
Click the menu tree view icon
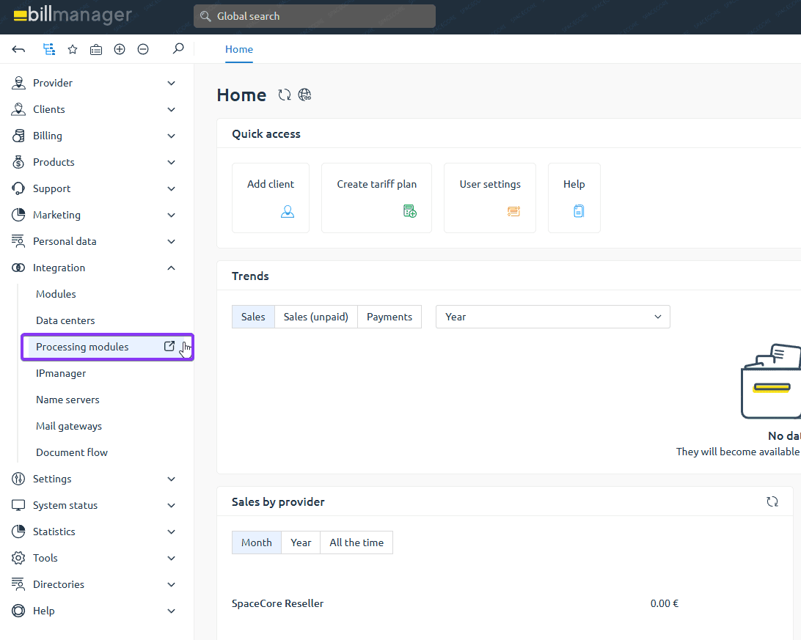tap(49, 49)
